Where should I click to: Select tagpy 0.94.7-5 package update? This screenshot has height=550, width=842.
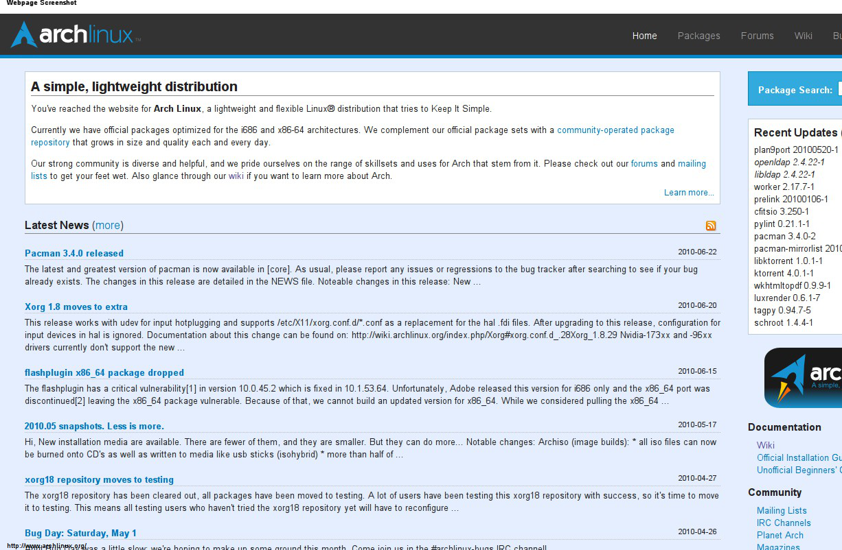click(x=782, y=310)
